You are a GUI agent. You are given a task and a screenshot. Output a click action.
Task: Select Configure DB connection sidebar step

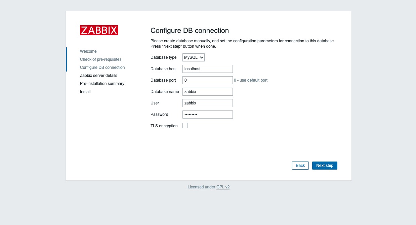(x=102, y=67)
